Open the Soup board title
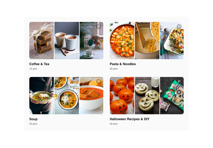Image resolution: width=213 pixels, height=148 pixels. tap(33, 119)
